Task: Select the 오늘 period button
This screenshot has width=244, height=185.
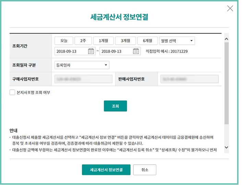Action: coord(64,41)
